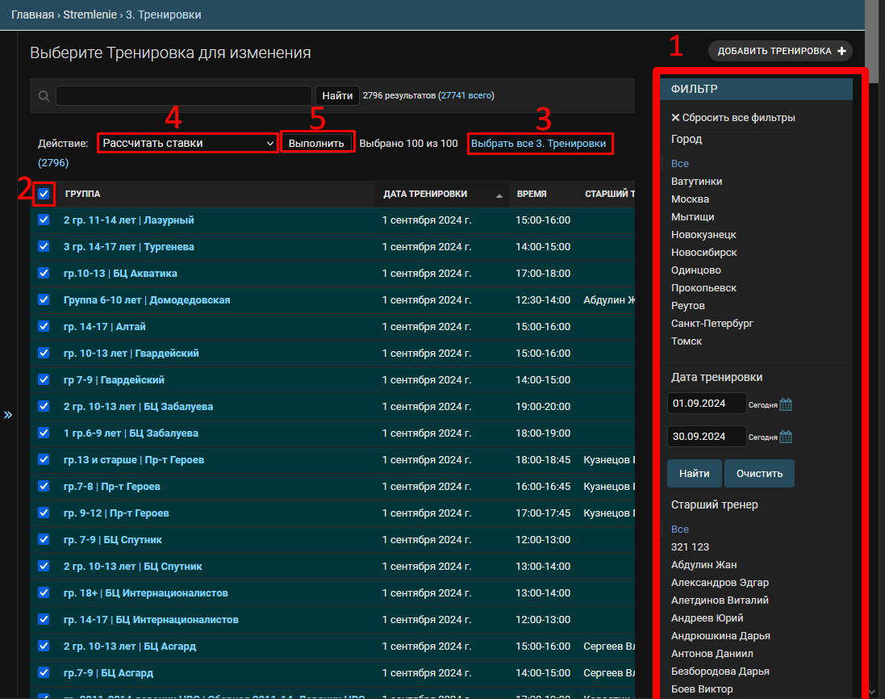Click the Очистить button
Viewport: 885px width, 699px height.
point(759,473)
